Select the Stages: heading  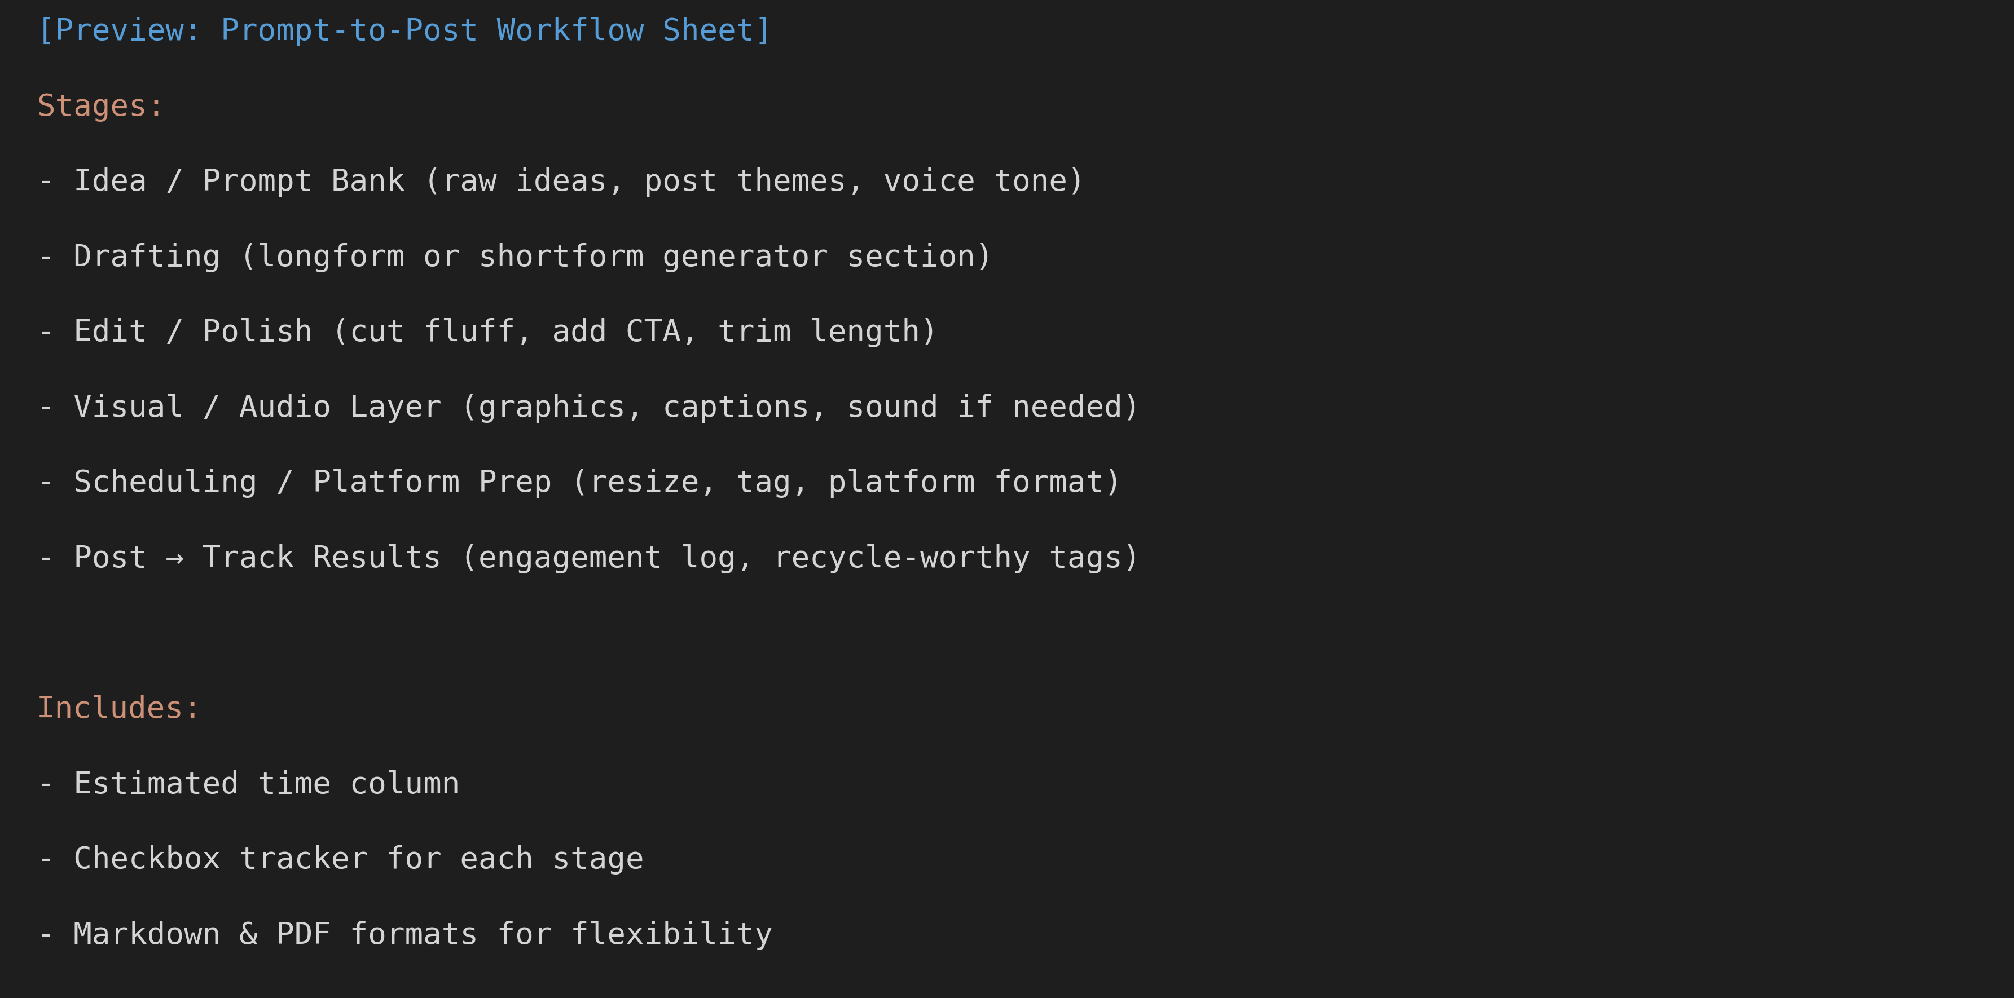click(100, 105)
